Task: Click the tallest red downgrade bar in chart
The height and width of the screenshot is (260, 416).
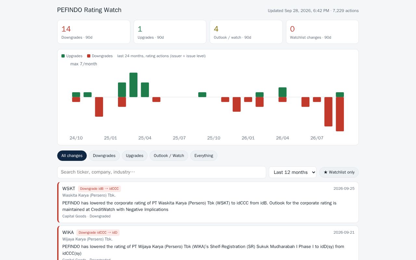Action: coord(340,114)
